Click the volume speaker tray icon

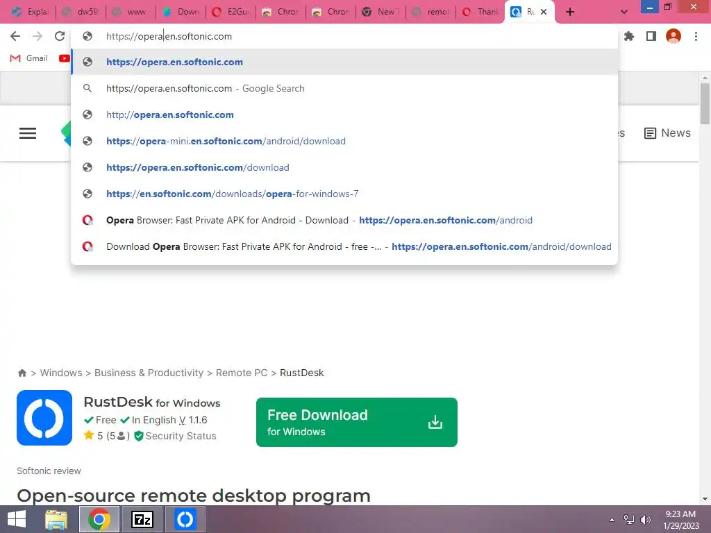(645, 520)
